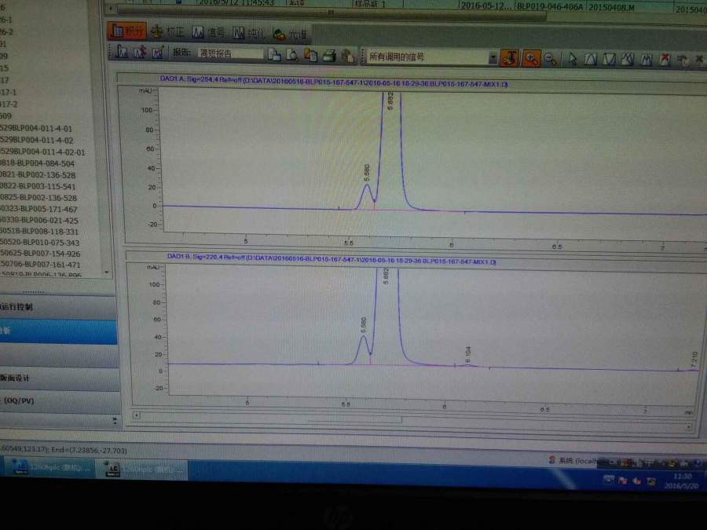Switch to the 信号 (Signal) tab

point(208,32)
